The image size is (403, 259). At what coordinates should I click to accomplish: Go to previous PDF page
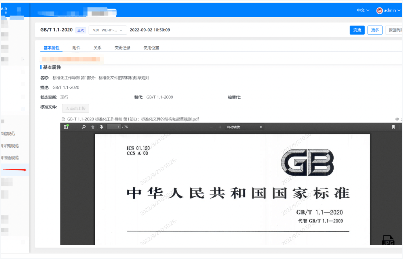[x=93, y=127]
